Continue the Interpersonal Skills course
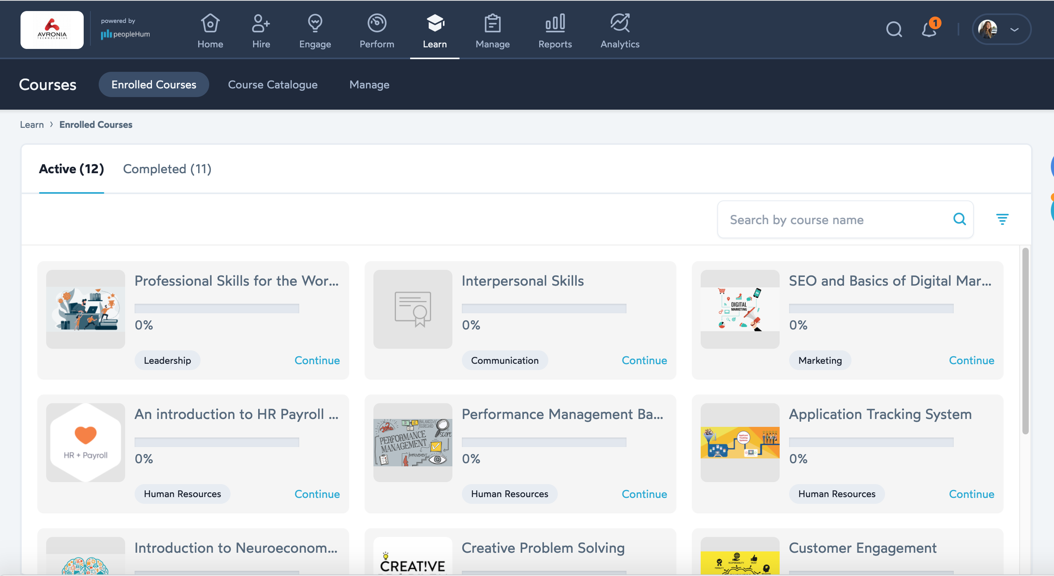1054x576 pixels. [644, 360]
